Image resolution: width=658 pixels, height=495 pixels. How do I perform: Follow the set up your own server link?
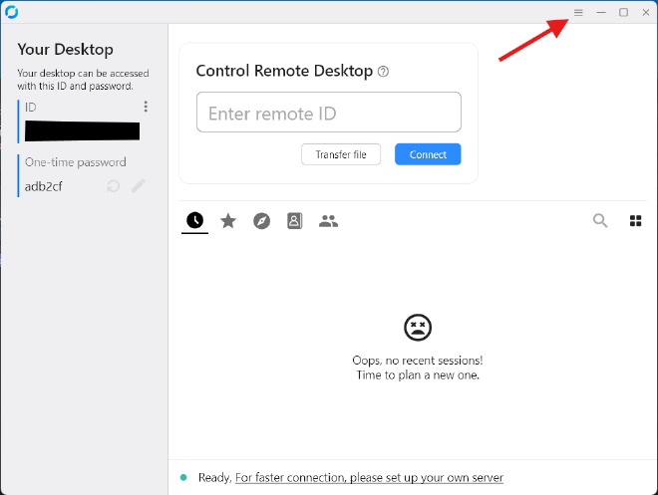pos(369,478)
